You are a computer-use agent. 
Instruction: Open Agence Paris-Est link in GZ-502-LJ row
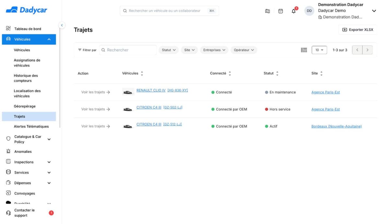325,109
